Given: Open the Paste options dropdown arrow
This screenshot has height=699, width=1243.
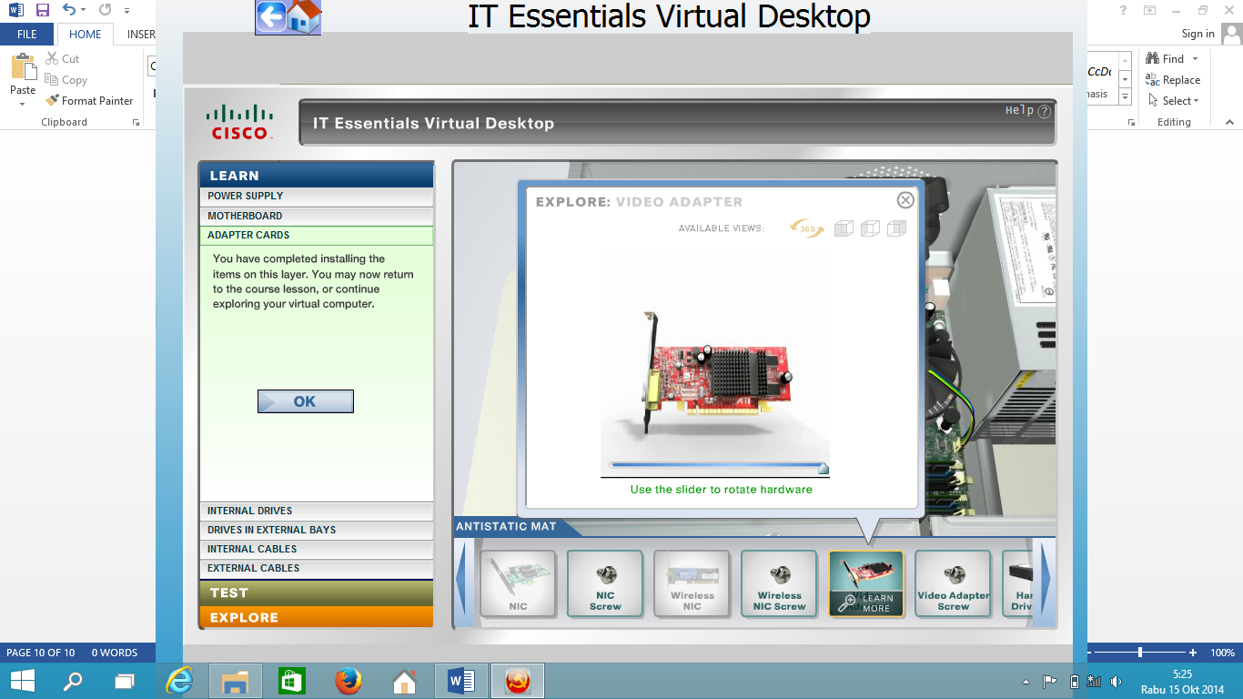Looking at the screenshot, I should point(23,104).
